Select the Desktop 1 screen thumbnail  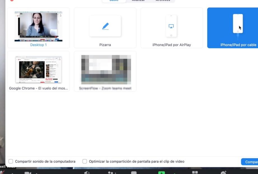point(38,27)
